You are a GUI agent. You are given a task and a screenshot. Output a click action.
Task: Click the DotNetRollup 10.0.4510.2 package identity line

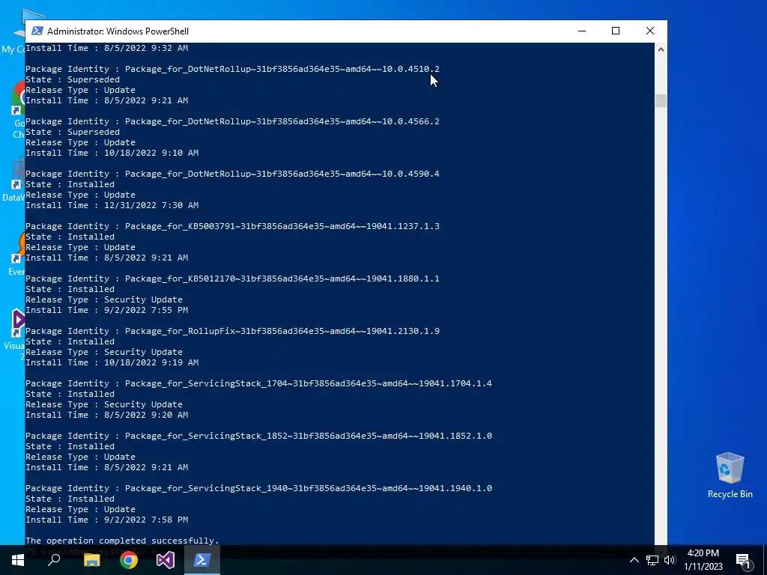[x=232, y=69]
